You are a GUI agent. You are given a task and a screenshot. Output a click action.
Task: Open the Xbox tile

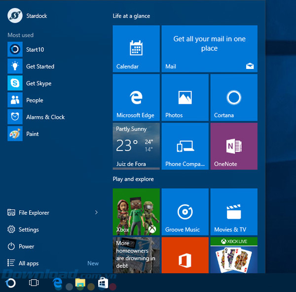coord(136,212)
